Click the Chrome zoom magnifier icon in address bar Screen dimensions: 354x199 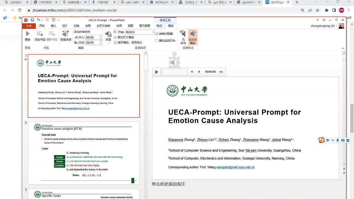pos(303,10)
